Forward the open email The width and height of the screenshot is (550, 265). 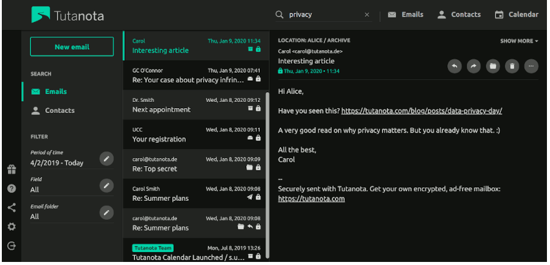[x=474, y=66]
